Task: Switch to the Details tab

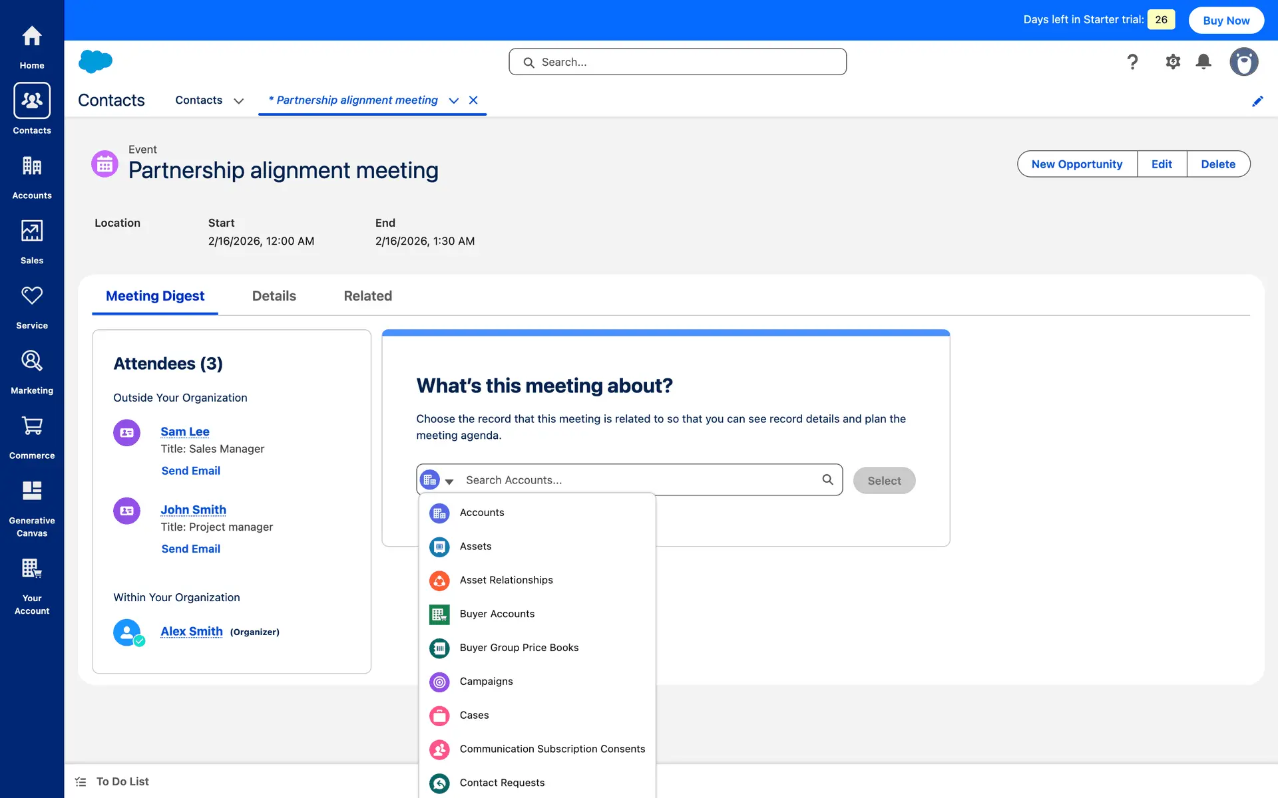Action: [x=274, y=296]
